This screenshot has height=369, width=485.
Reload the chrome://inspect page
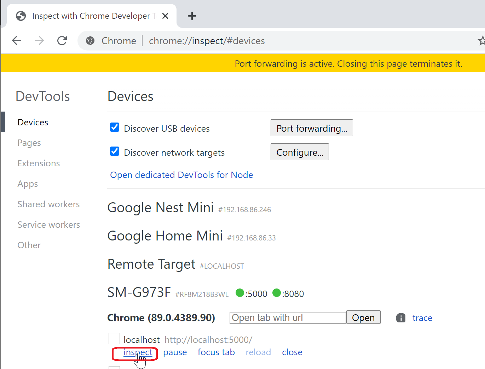[x=62, y=40]
